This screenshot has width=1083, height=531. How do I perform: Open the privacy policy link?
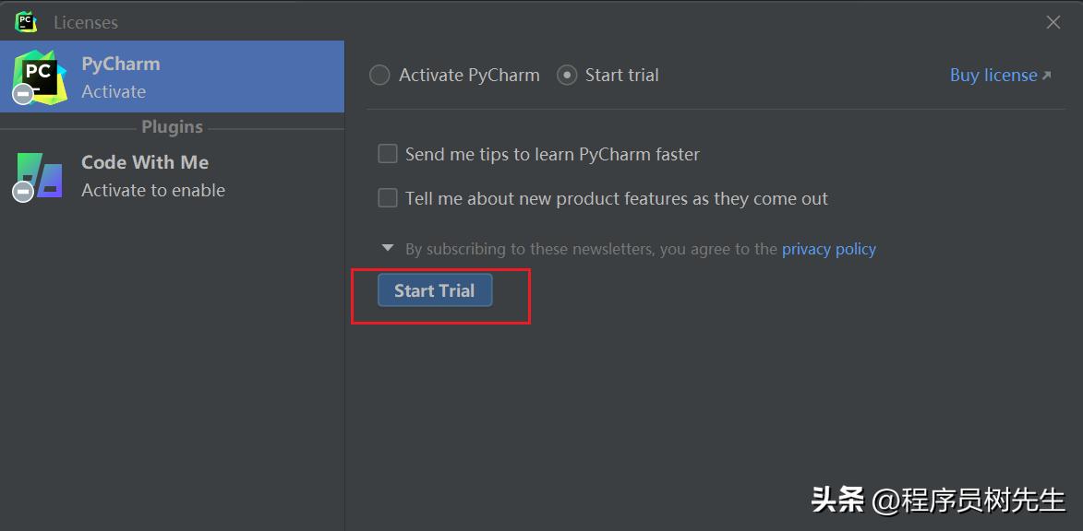pyautogui.click(x=829, y=249)
